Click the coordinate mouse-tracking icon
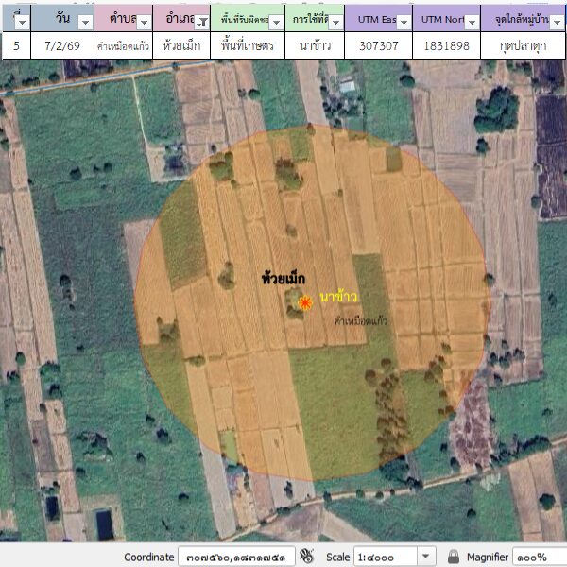567x567 pixels. [x=304, y=557]
